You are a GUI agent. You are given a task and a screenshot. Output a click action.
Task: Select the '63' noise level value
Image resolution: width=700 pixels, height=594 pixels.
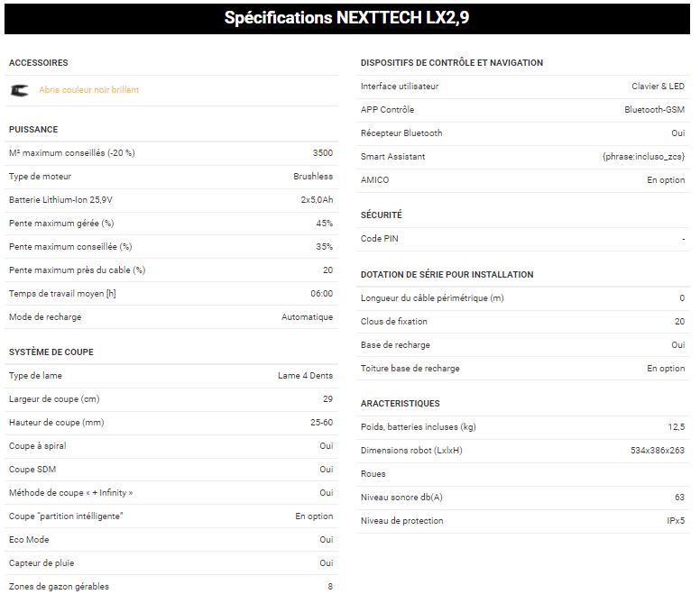679,498
